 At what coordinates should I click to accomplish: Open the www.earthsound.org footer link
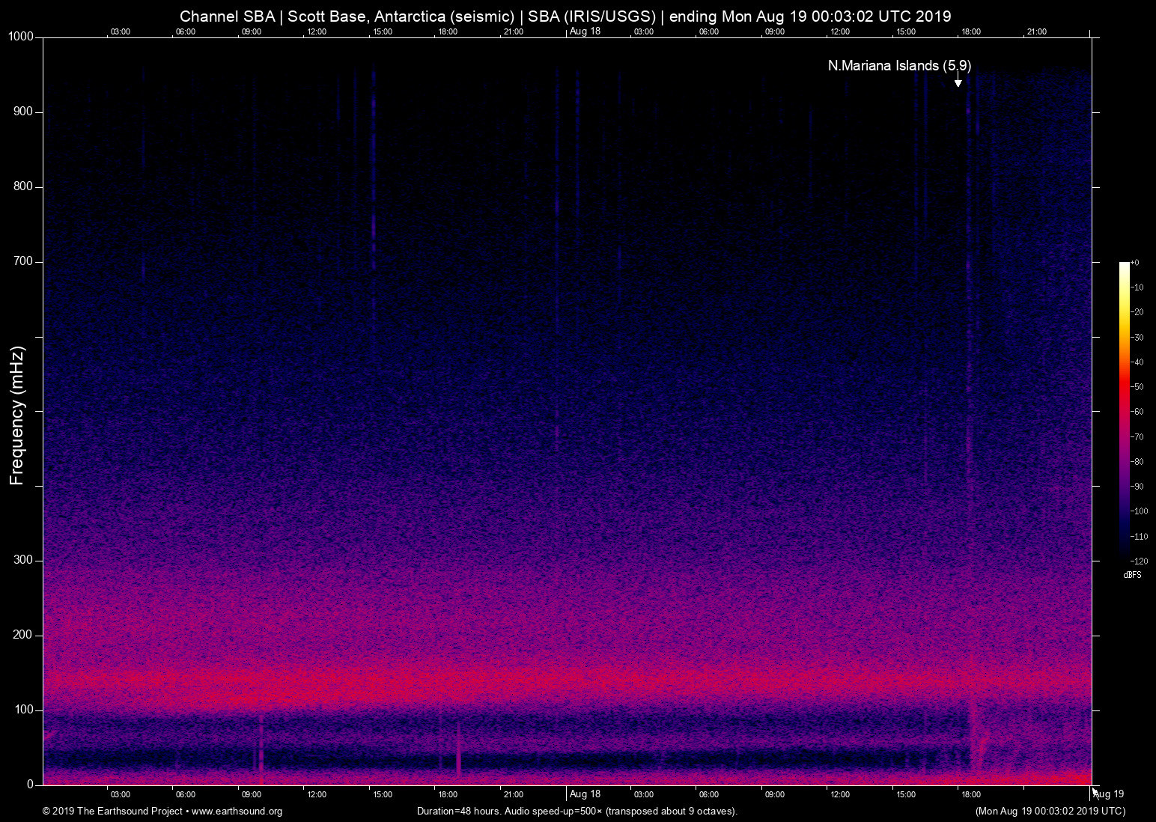(237, 812)
